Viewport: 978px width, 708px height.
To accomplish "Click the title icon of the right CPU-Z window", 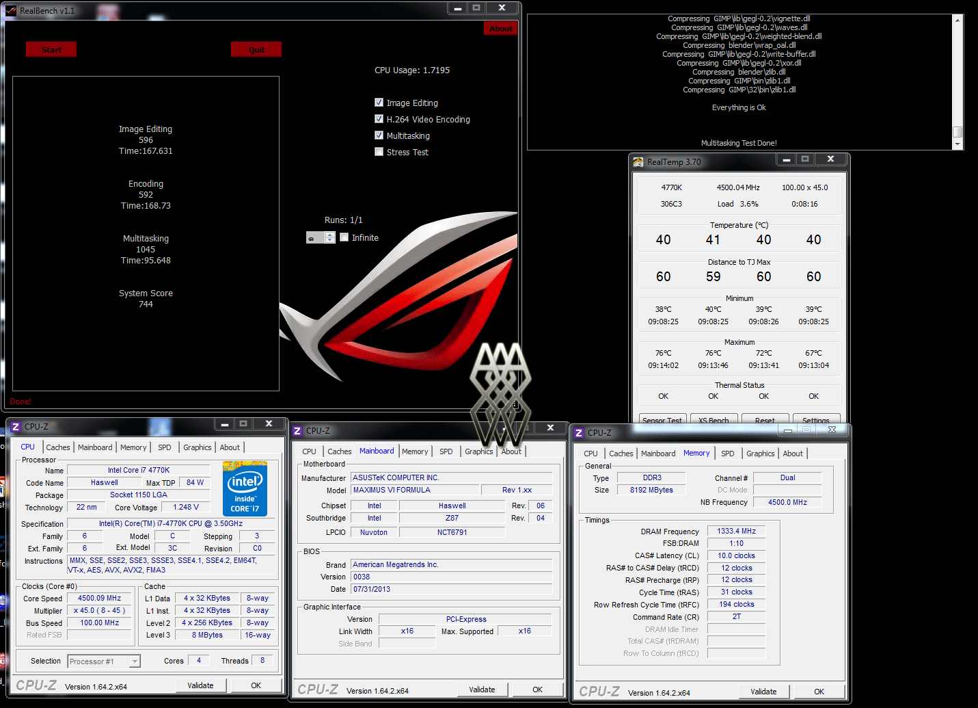I will pos(579,433).
